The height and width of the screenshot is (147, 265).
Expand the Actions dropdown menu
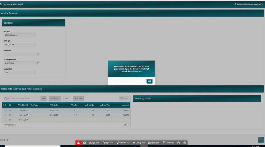54,98
